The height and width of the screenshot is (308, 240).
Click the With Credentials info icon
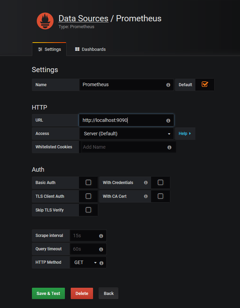point(146,182)
